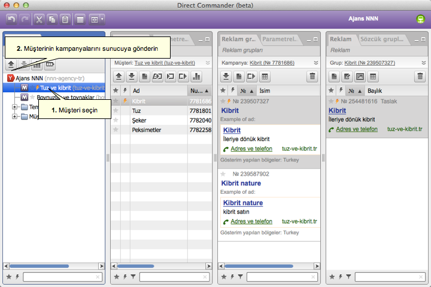Click the battery-shaped icon in clients panel
The image size is (431, 287).
[x=50, y=65]
